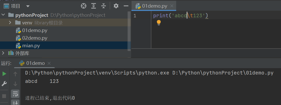Click the collapse all icon in project panel
The height and width of the screenshot is (105, 281).
(x=104, y=6)
